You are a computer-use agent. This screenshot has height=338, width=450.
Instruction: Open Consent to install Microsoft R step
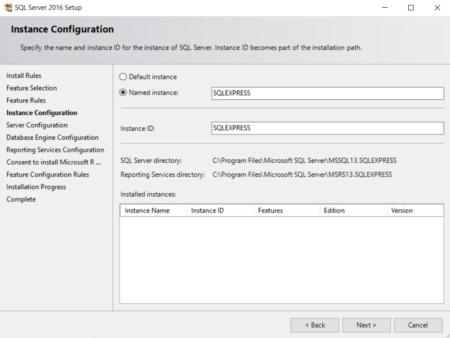point(53,162)
